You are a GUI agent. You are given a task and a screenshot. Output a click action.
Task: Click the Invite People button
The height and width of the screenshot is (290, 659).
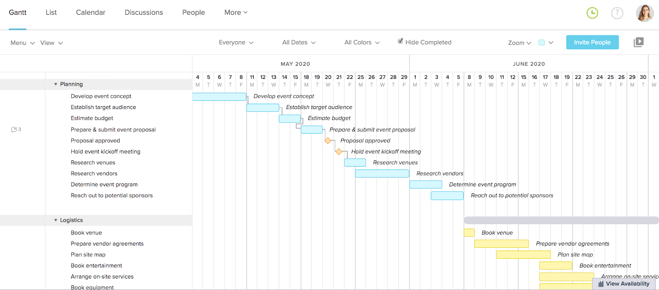click(592, 42)
